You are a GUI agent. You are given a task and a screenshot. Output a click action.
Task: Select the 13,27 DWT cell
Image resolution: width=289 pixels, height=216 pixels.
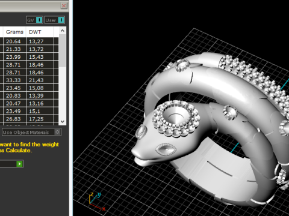click(40, 41)
